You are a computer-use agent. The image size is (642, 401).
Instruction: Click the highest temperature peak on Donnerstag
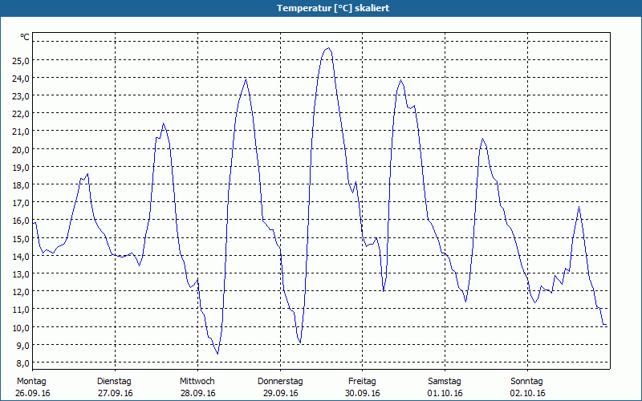tap(328, 48)
